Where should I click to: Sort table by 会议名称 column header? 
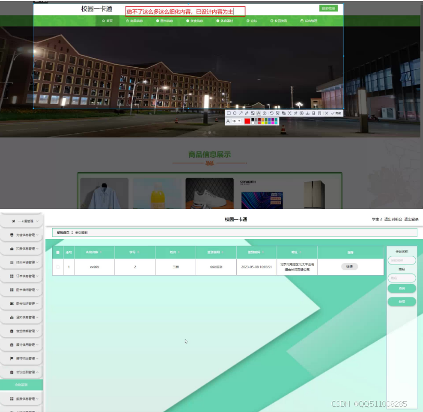click(94, 252)
